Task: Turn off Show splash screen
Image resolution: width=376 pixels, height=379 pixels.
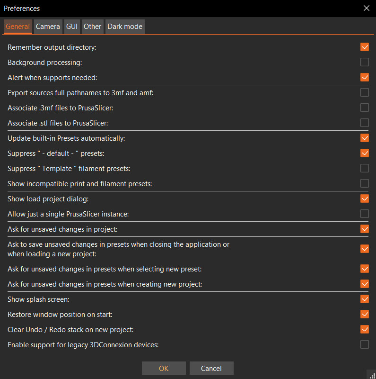Action: tap(365, 299)
